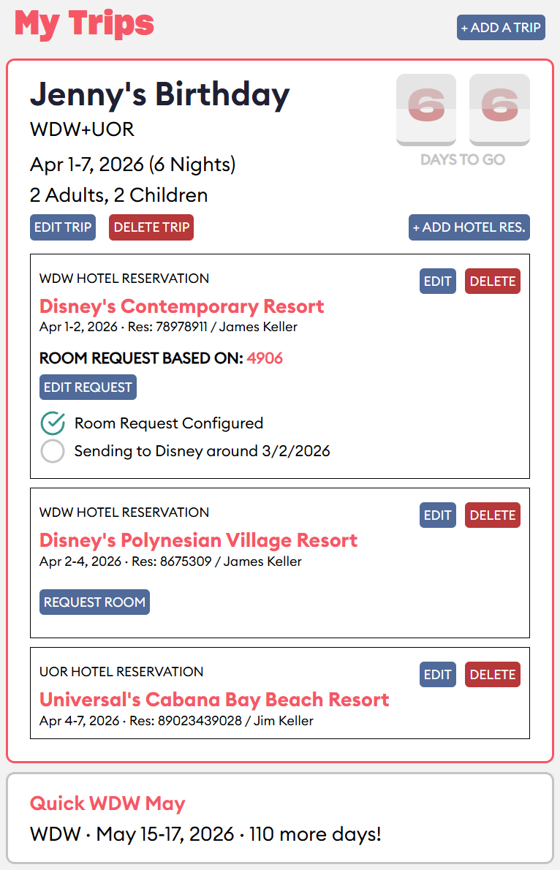Add a hotel reservation to trip
Screen dimensions: 560x870
coord(469,227)
